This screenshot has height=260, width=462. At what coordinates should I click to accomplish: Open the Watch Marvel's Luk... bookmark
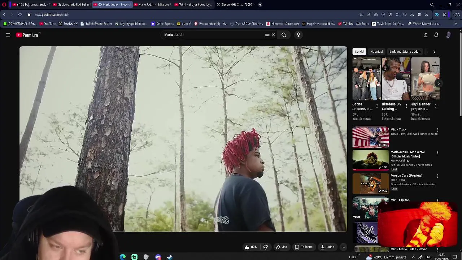[x=424, y=24]
